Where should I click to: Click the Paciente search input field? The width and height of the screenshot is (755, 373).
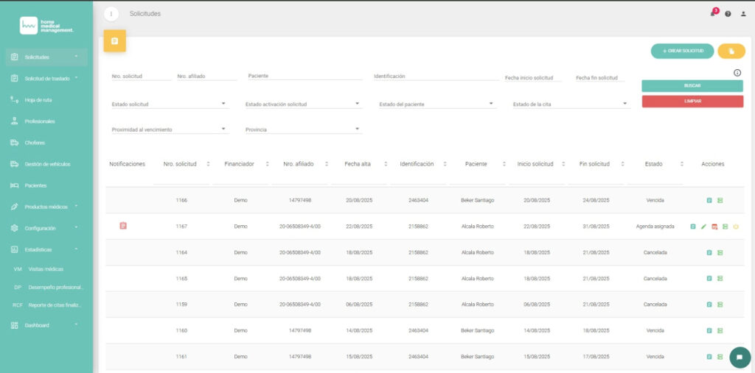pyautogui.click(x=305, y=76)
